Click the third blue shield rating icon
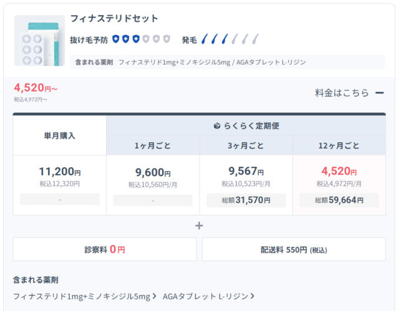The height and width of the screenshot is (311, 399). (135, 39)
